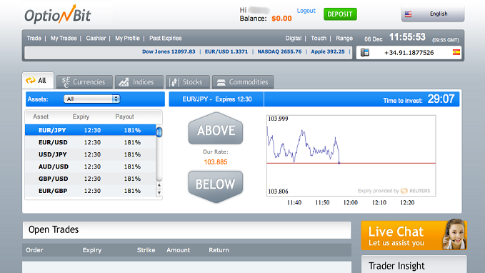Switch to the Currencies tab
Image resolution: width=485 pixels, height=273 pixels.
coord(84,82)
